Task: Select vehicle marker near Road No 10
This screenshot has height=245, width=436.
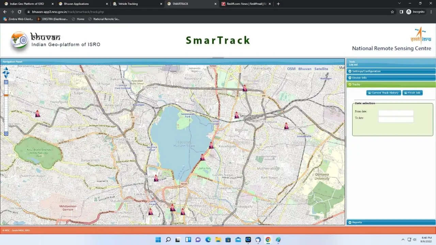Action: point(38,114)
